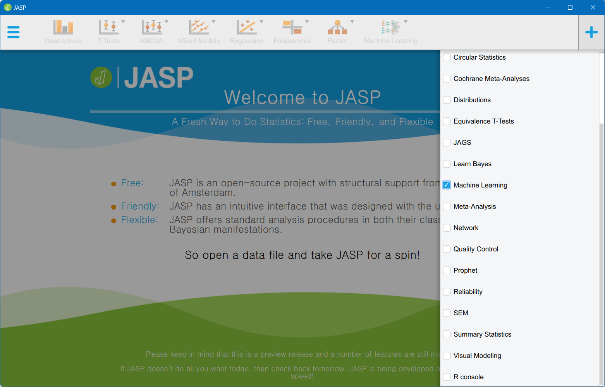Click the 'Flexible:' bullet label
Image resolution: width=605 pixels, height=387 pixels.
[x=139, y=220]
